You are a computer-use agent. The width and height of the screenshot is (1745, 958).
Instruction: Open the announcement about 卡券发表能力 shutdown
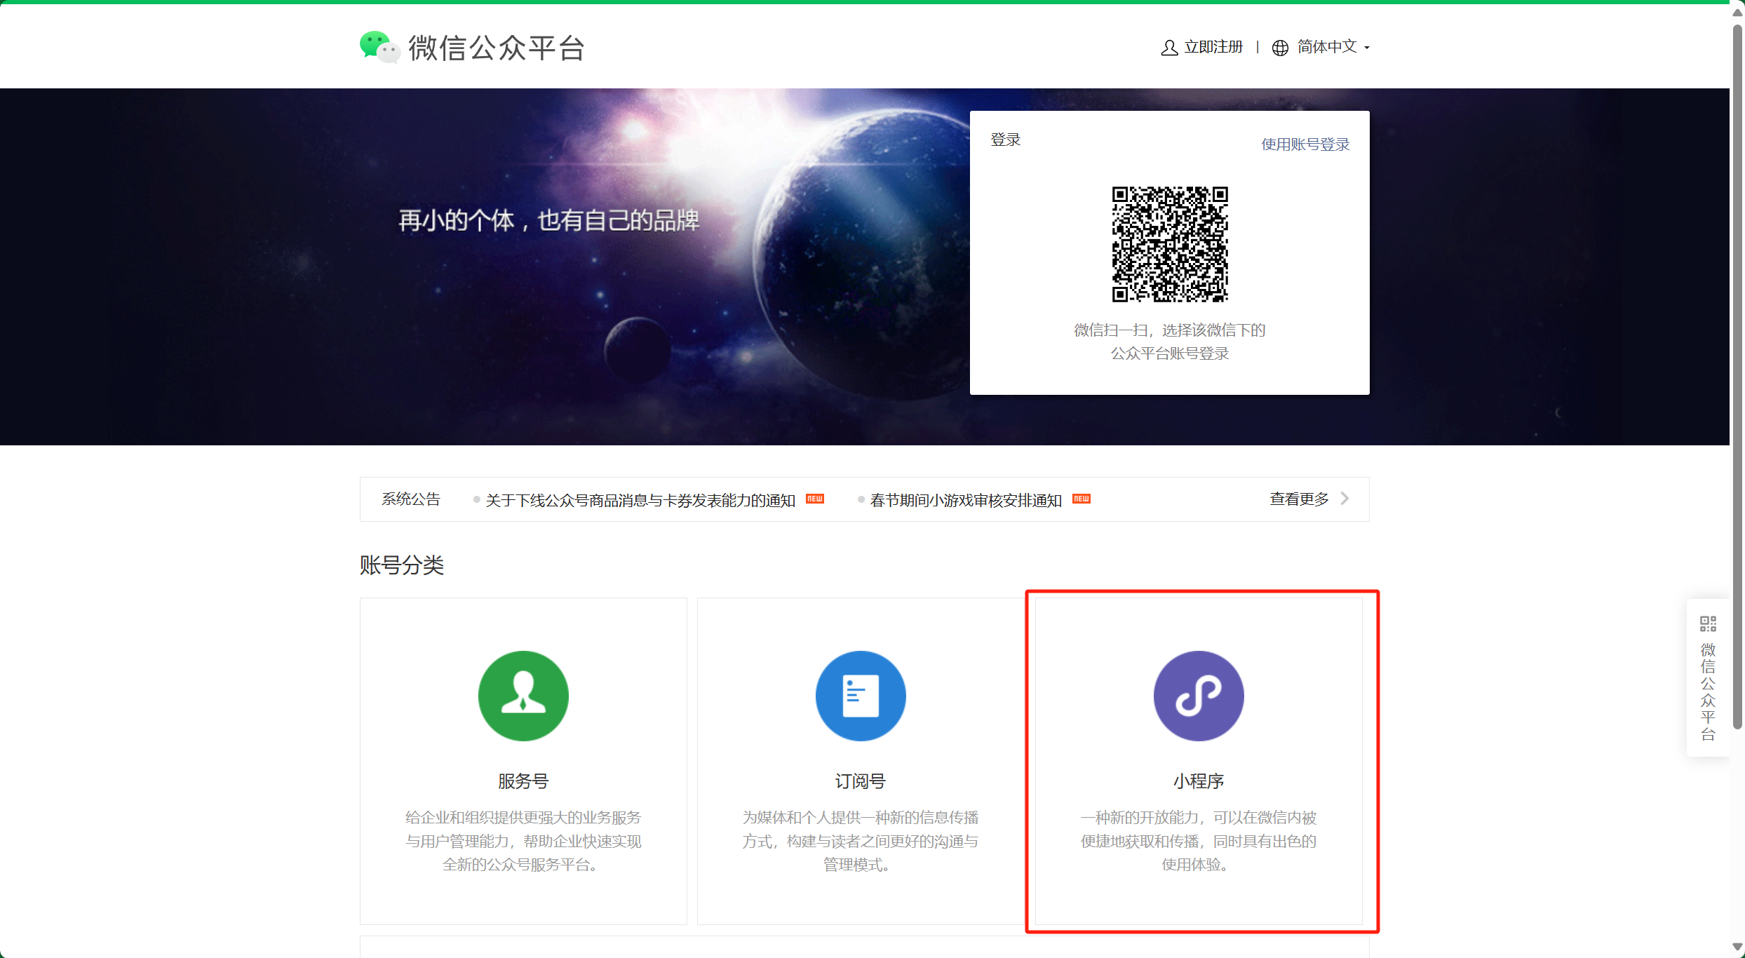tap(640, 499)
